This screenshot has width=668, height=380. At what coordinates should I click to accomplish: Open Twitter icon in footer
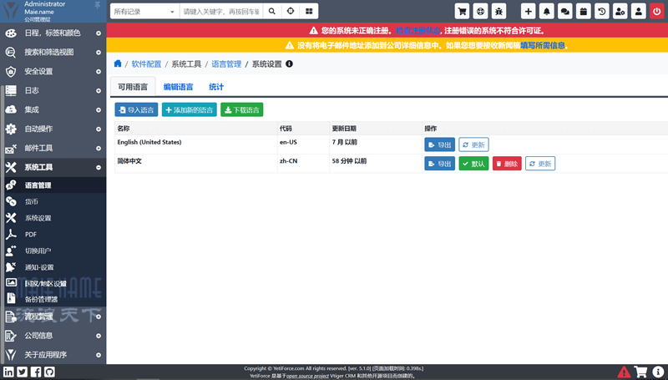23,372
